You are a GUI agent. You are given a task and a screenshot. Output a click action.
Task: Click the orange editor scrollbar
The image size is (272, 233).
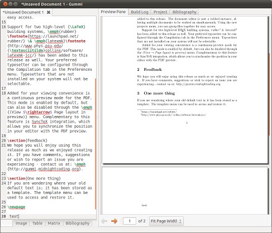96,143
